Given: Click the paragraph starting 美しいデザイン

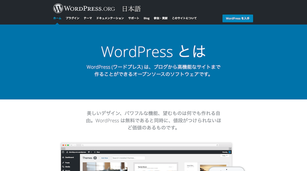Looking at the screenshot, I should 153,120.
